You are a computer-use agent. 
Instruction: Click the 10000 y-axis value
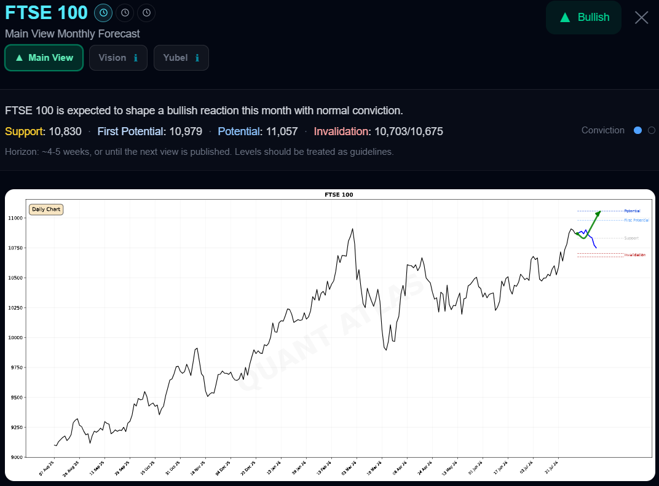tap(15, 338)
